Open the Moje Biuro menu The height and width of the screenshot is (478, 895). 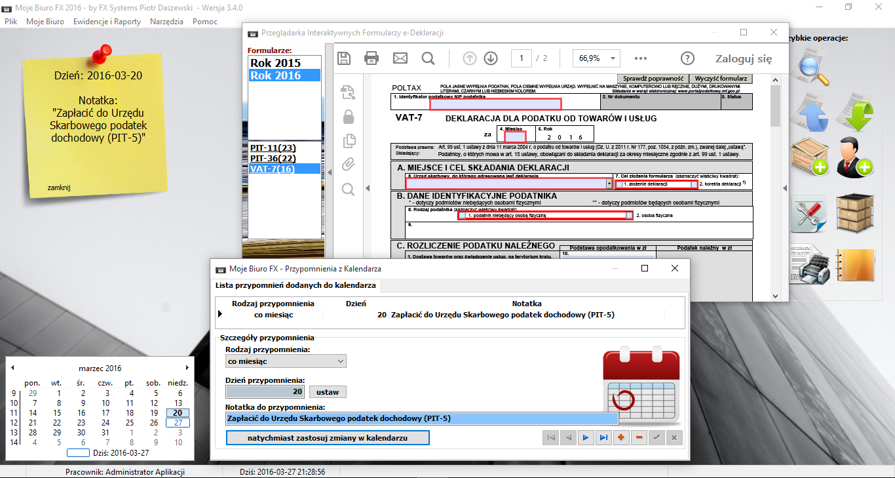(45, 22)
